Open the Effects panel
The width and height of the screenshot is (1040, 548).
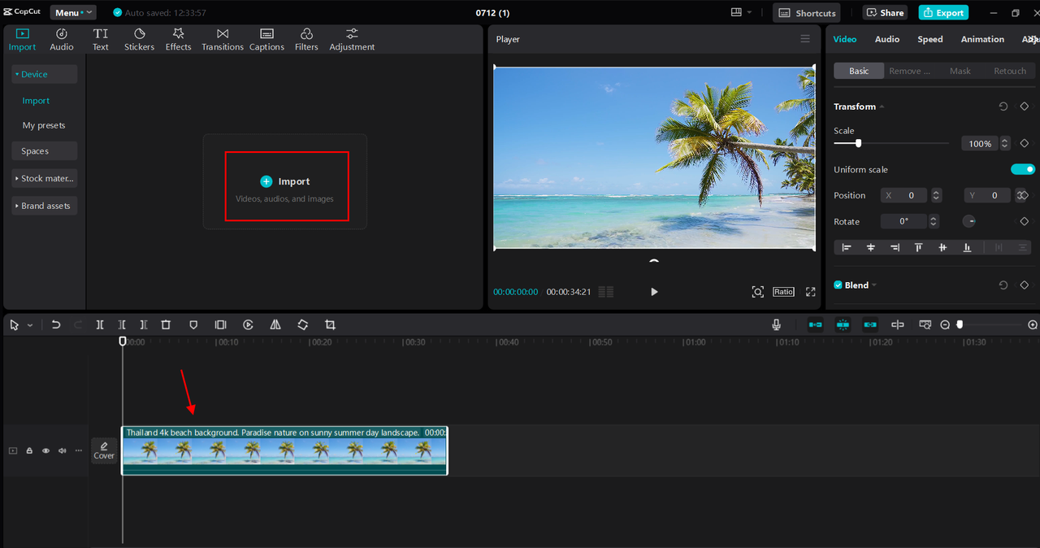point(178,39)
